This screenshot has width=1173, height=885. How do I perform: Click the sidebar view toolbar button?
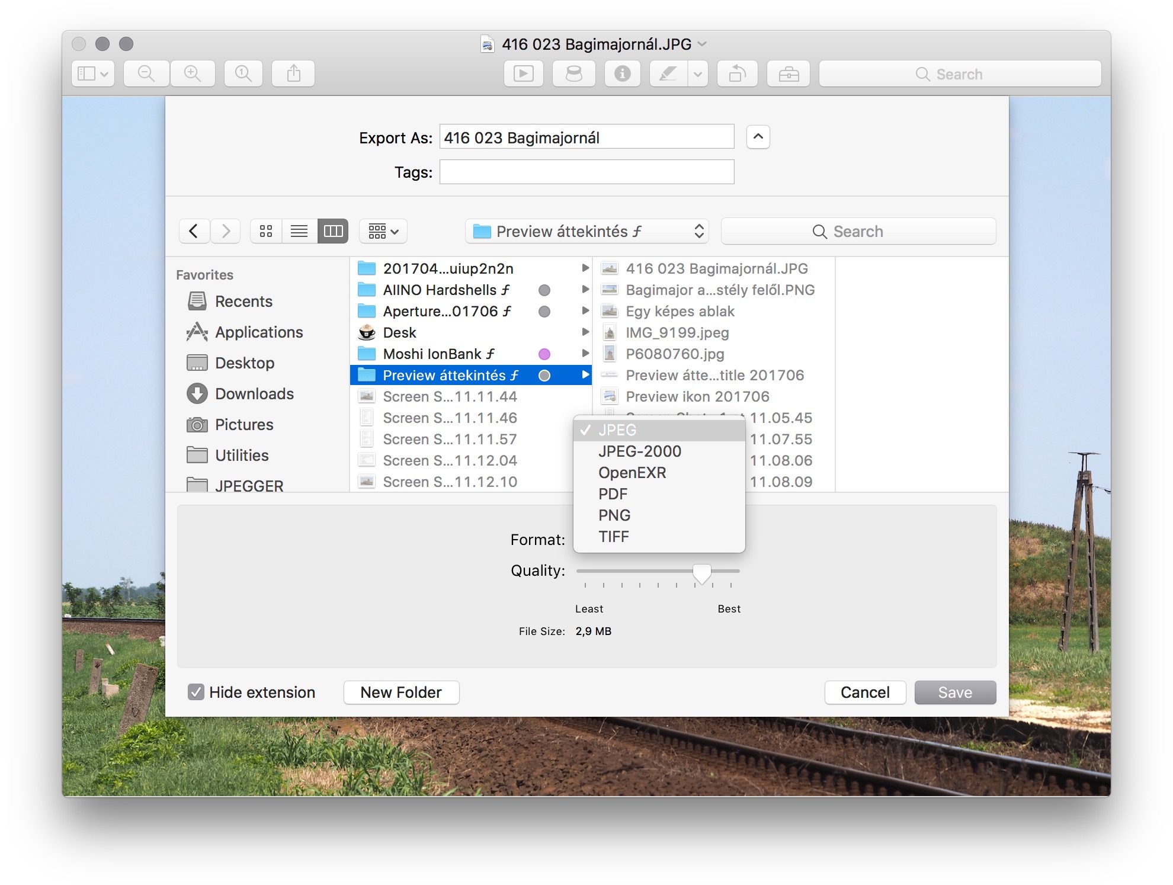pyautogui.click(x=93, y=73)
